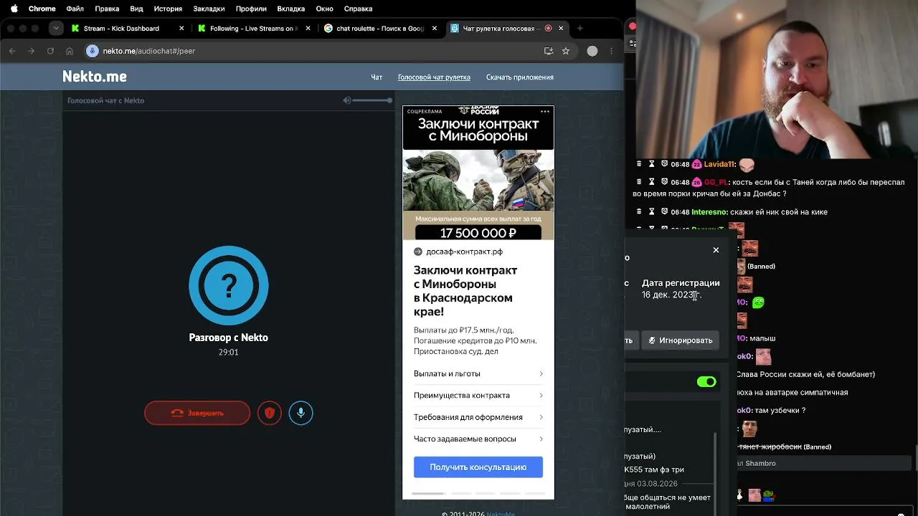918x516 pixels.
Task: Click the Nekto.me logo
Action: tap(94, 77)
